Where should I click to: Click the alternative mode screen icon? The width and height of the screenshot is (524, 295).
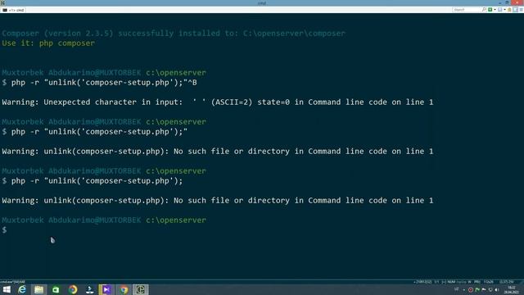[x=500, y=10]
